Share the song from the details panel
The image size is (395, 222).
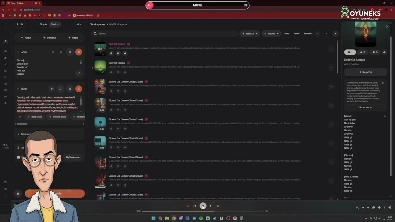[384, 52]
